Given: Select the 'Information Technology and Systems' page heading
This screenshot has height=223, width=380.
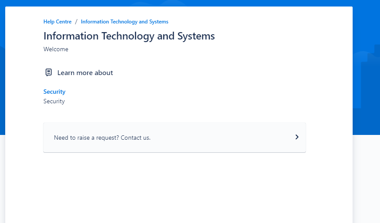Looking at the screenshot, I should (129, 36).
